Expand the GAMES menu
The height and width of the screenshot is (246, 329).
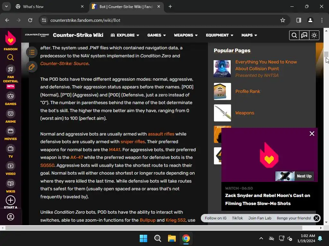(x=156, y=35)
